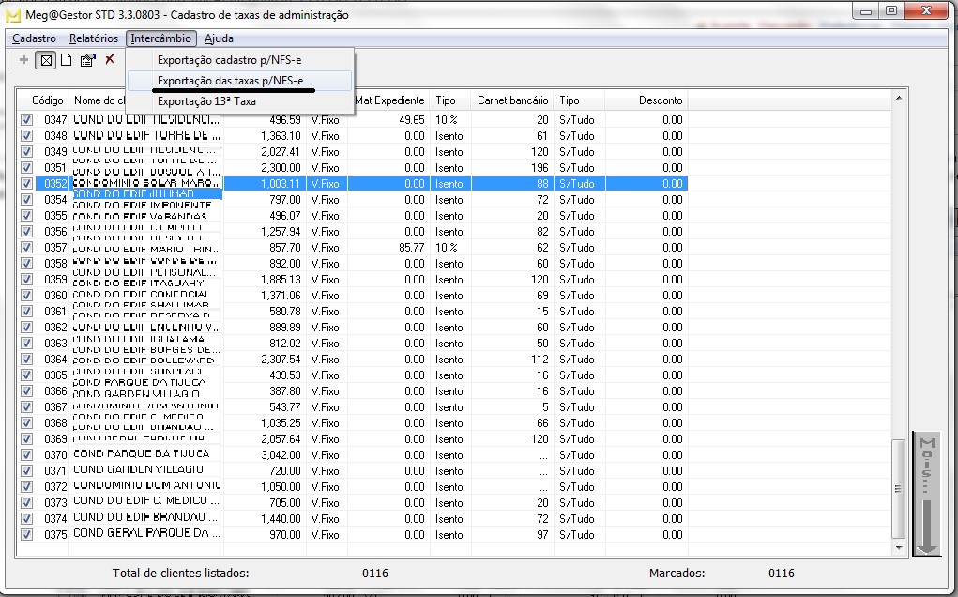This screenshot has width=958, height=597.
Task: Open the Relatórios menu
Action: pos(92,38)
